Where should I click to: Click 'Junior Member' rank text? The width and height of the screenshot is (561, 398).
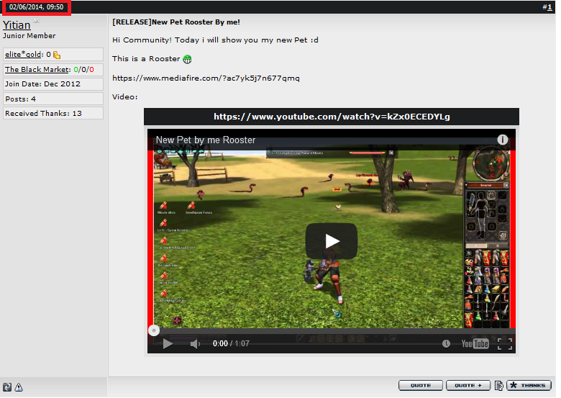pyautogui.click(x=29, y=36)
